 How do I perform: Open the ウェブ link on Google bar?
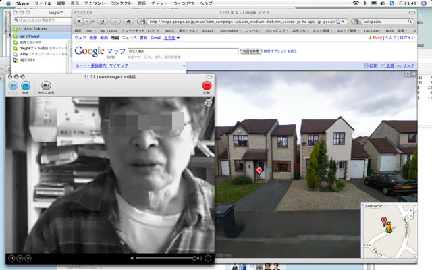(x=80, y=38)
